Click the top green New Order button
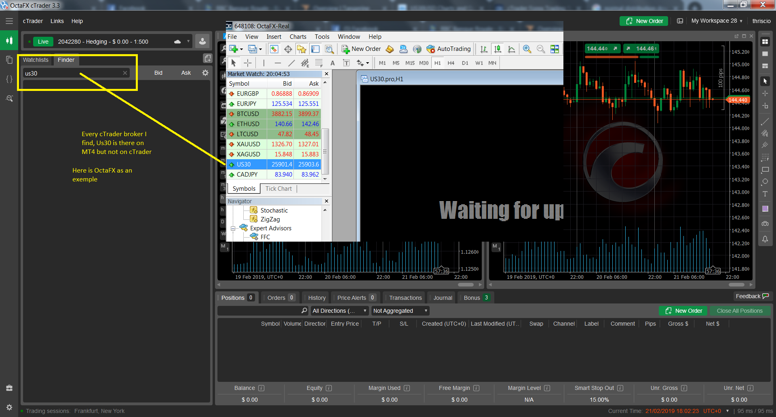 [644, 21]
